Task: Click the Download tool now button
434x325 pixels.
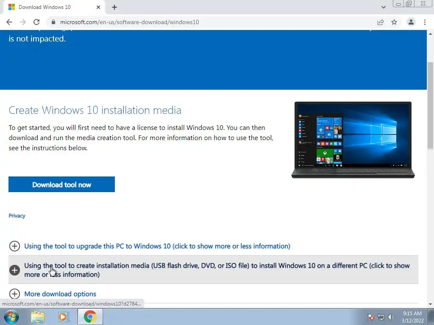Action: [61, 185]
